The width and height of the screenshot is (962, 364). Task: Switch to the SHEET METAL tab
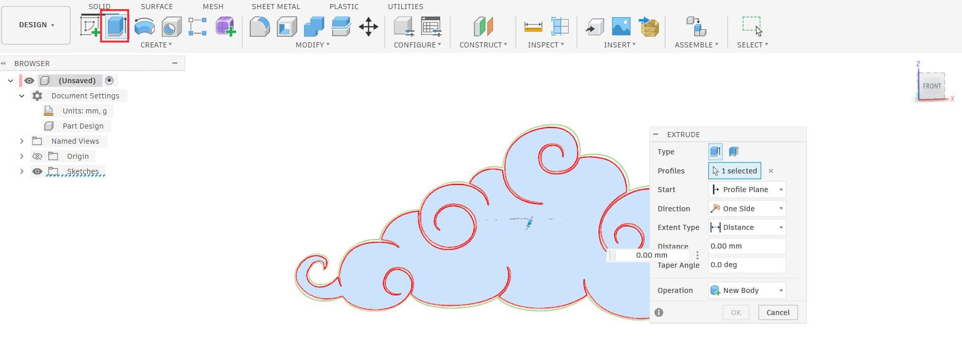point(276,7)
